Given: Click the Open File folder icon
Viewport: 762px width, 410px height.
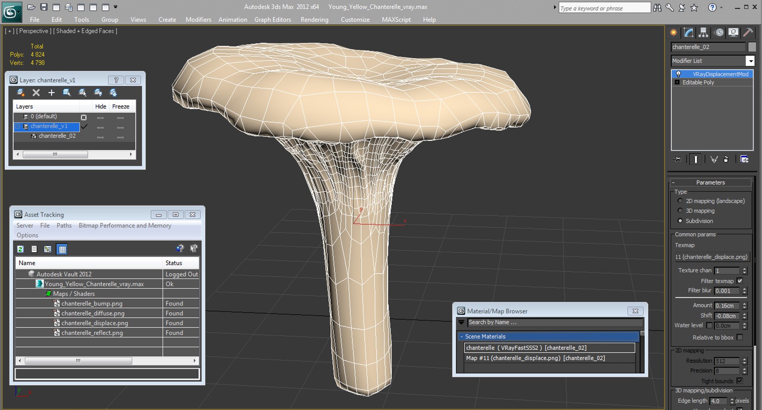Looking at the screenshot, I should [31, 7].
